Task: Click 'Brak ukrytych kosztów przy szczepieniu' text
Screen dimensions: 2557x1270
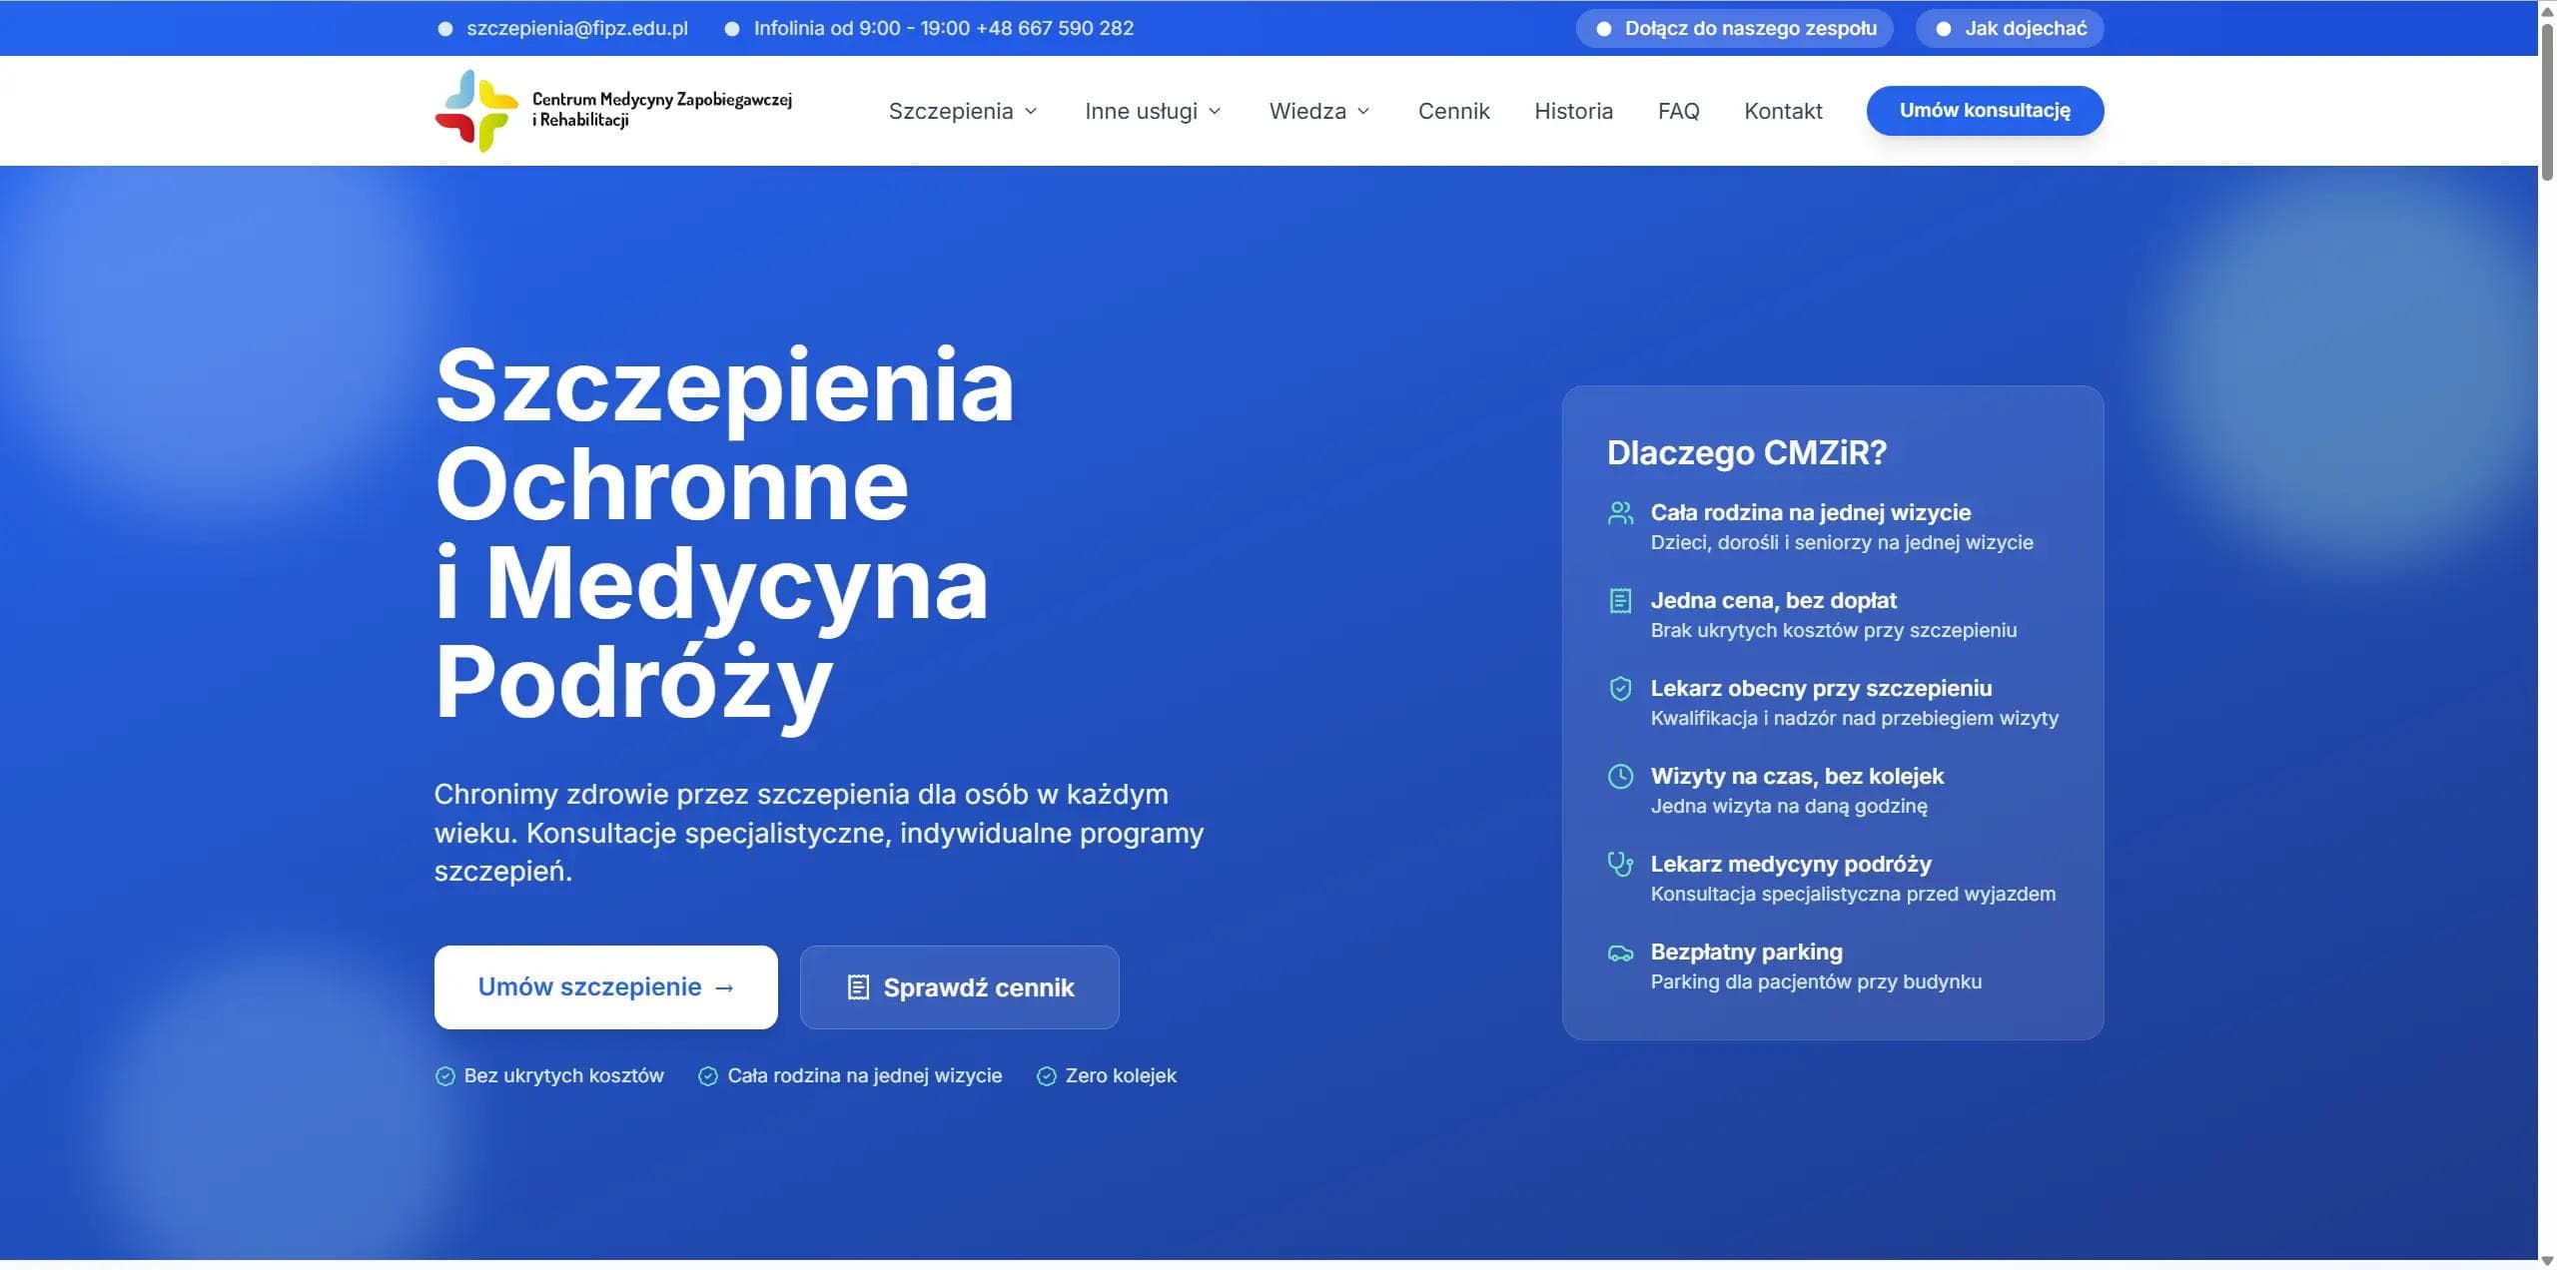Action: pos(1834,631)
